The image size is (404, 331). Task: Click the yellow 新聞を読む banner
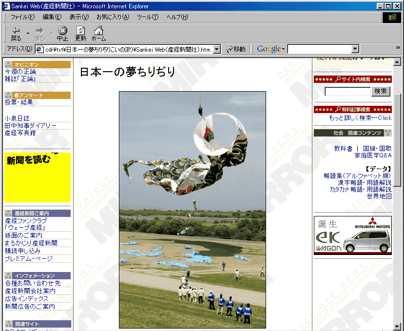(x=38, y=177)
